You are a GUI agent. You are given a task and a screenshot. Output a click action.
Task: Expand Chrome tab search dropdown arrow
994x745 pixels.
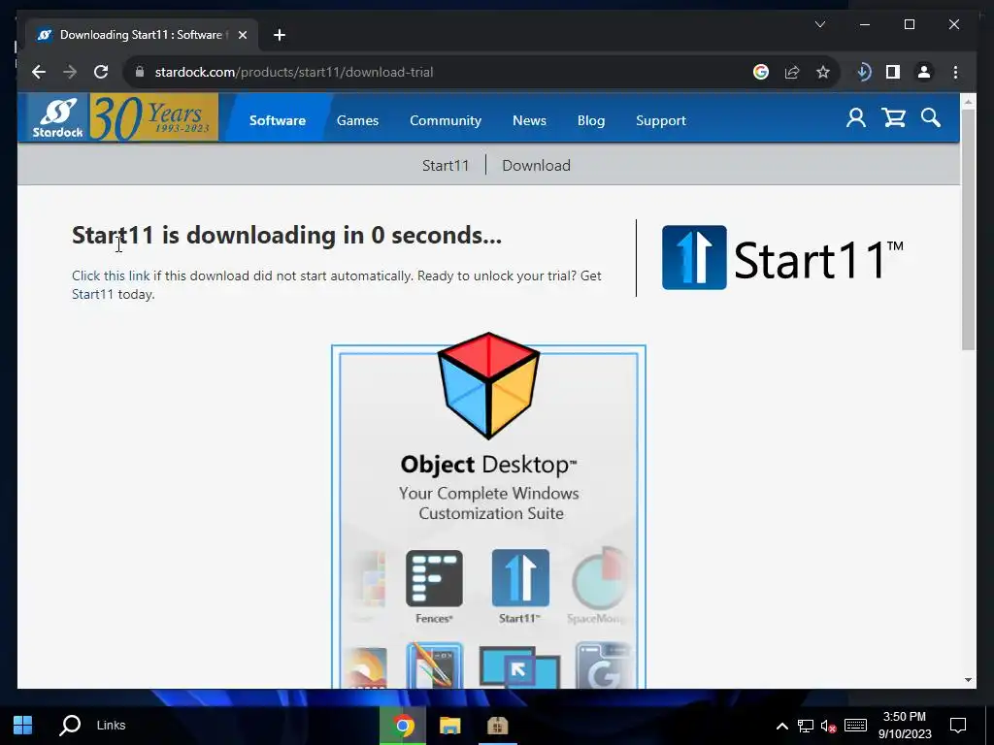pyautogui.click(x=819, y=24)
